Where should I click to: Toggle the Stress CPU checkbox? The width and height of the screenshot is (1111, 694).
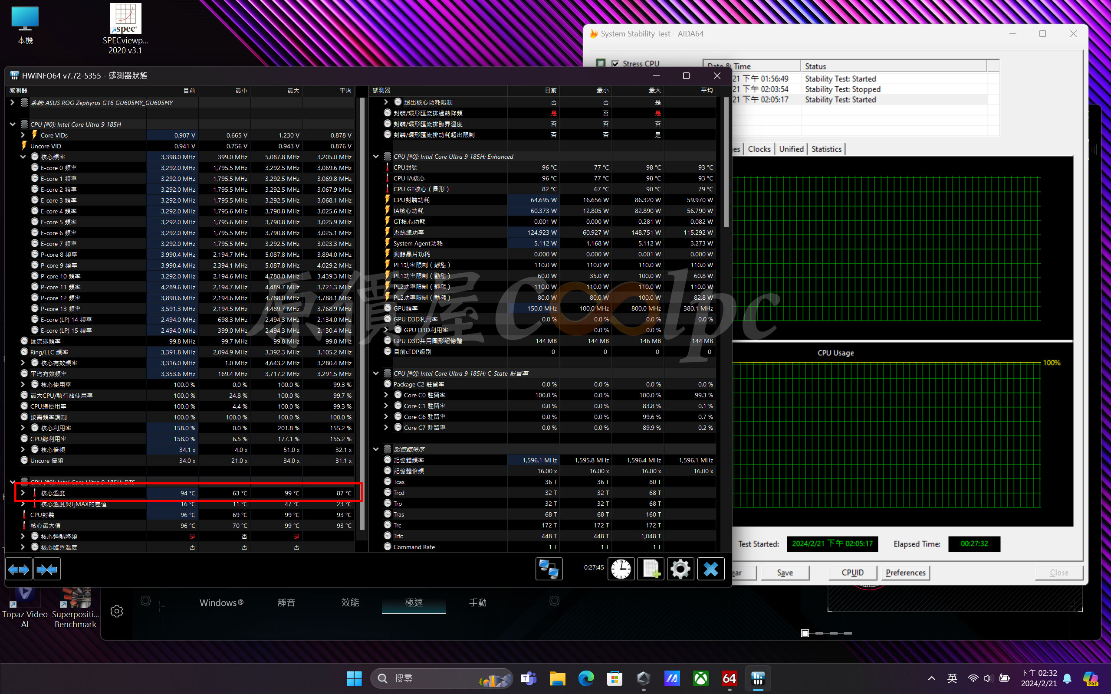pyautogui.click(x=615, y=64)
